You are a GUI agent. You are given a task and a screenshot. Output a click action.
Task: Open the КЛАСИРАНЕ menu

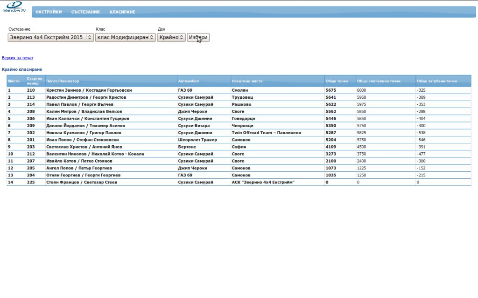[x=122, y=12]
